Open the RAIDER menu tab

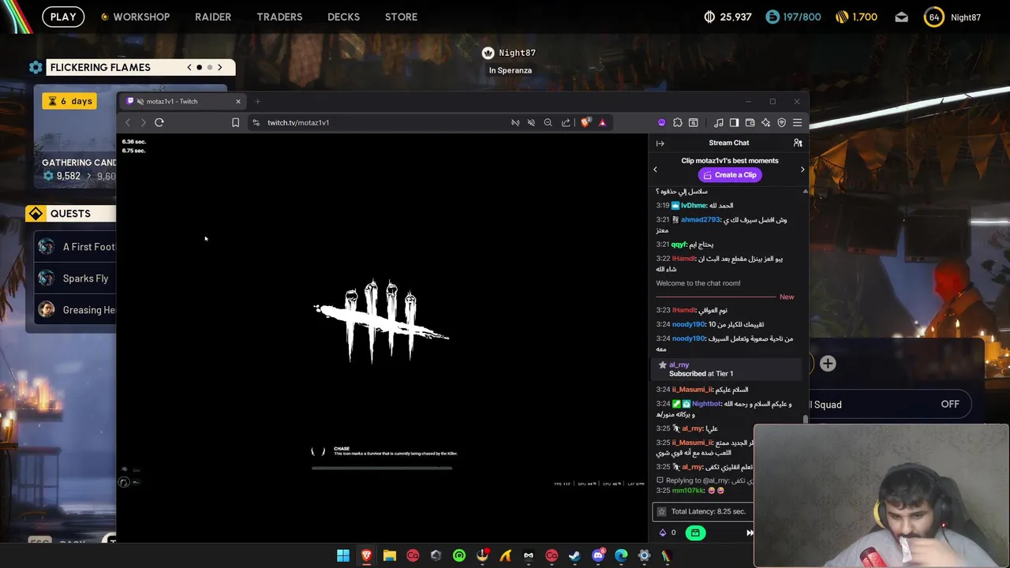pyautogui.click(x=213, y=17)
